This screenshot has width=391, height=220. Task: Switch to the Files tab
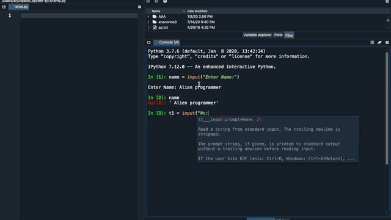(289, 35)
